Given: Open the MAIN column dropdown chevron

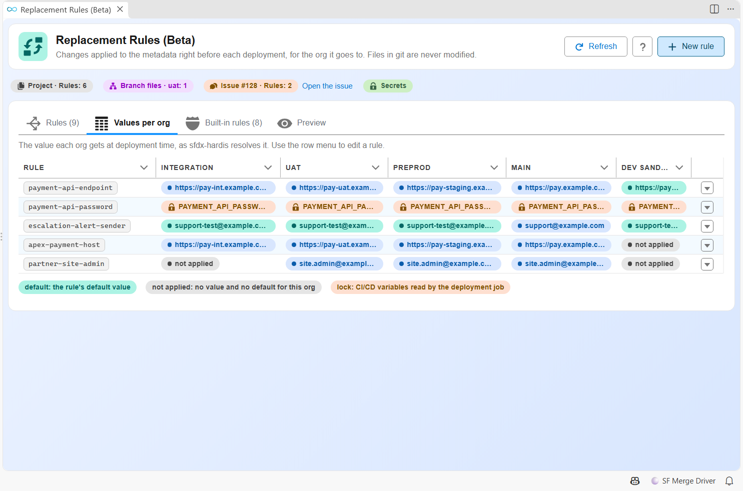Looking at the screenshot, I should [x=604, y=167].
